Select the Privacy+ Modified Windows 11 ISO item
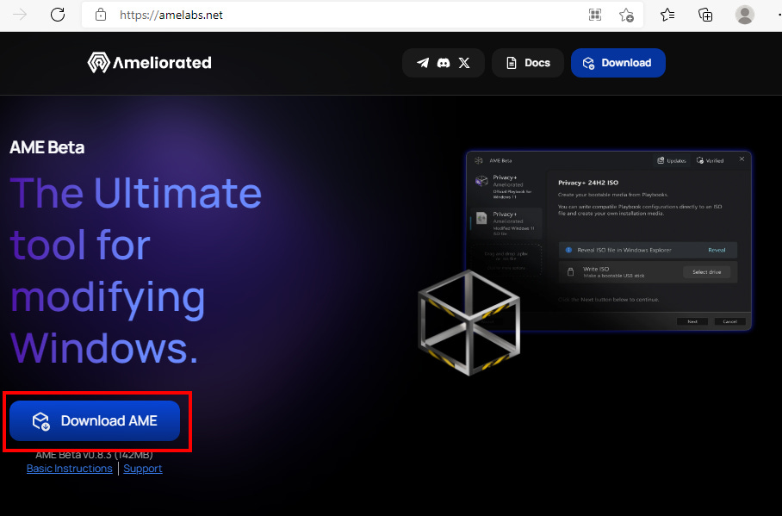This screenshot has width=782, height=516. pos(506,224)
